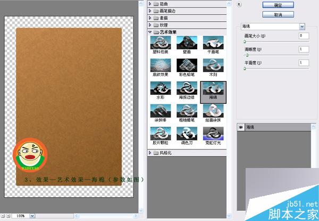This screenshot has height=221, width=319.
Task: Collapse filter thumbnails with double-chevron button
Action: coord(239,4)
